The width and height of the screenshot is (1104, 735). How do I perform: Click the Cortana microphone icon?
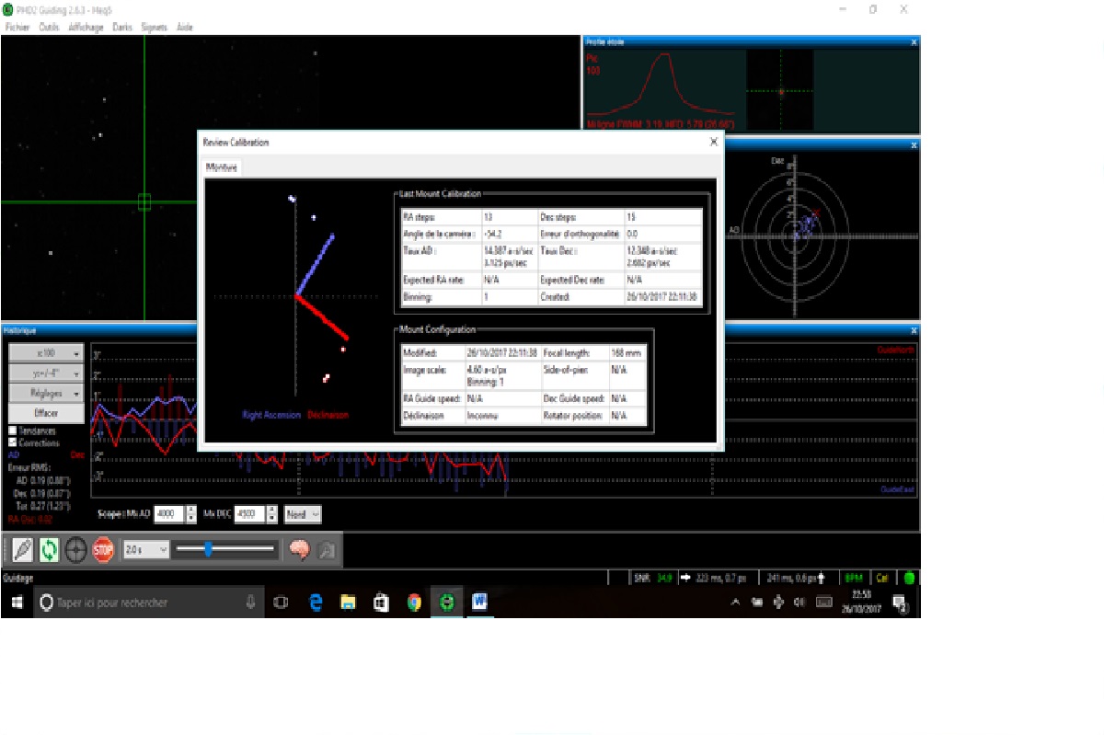(250, 603)
